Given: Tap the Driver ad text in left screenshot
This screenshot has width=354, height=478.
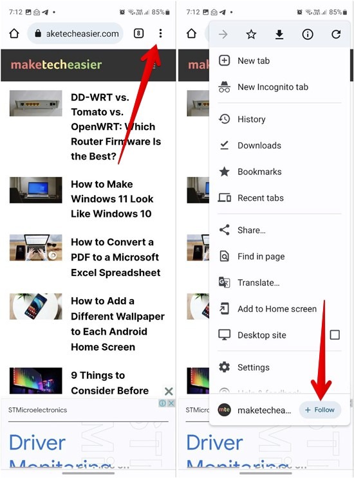Looking at the screenshot, I should (x=37, y=443).
